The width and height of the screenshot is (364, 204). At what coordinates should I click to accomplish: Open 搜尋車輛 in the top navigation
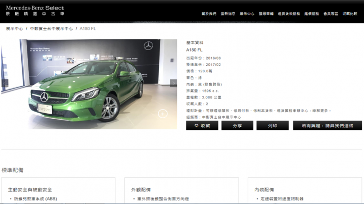point(266,14)
